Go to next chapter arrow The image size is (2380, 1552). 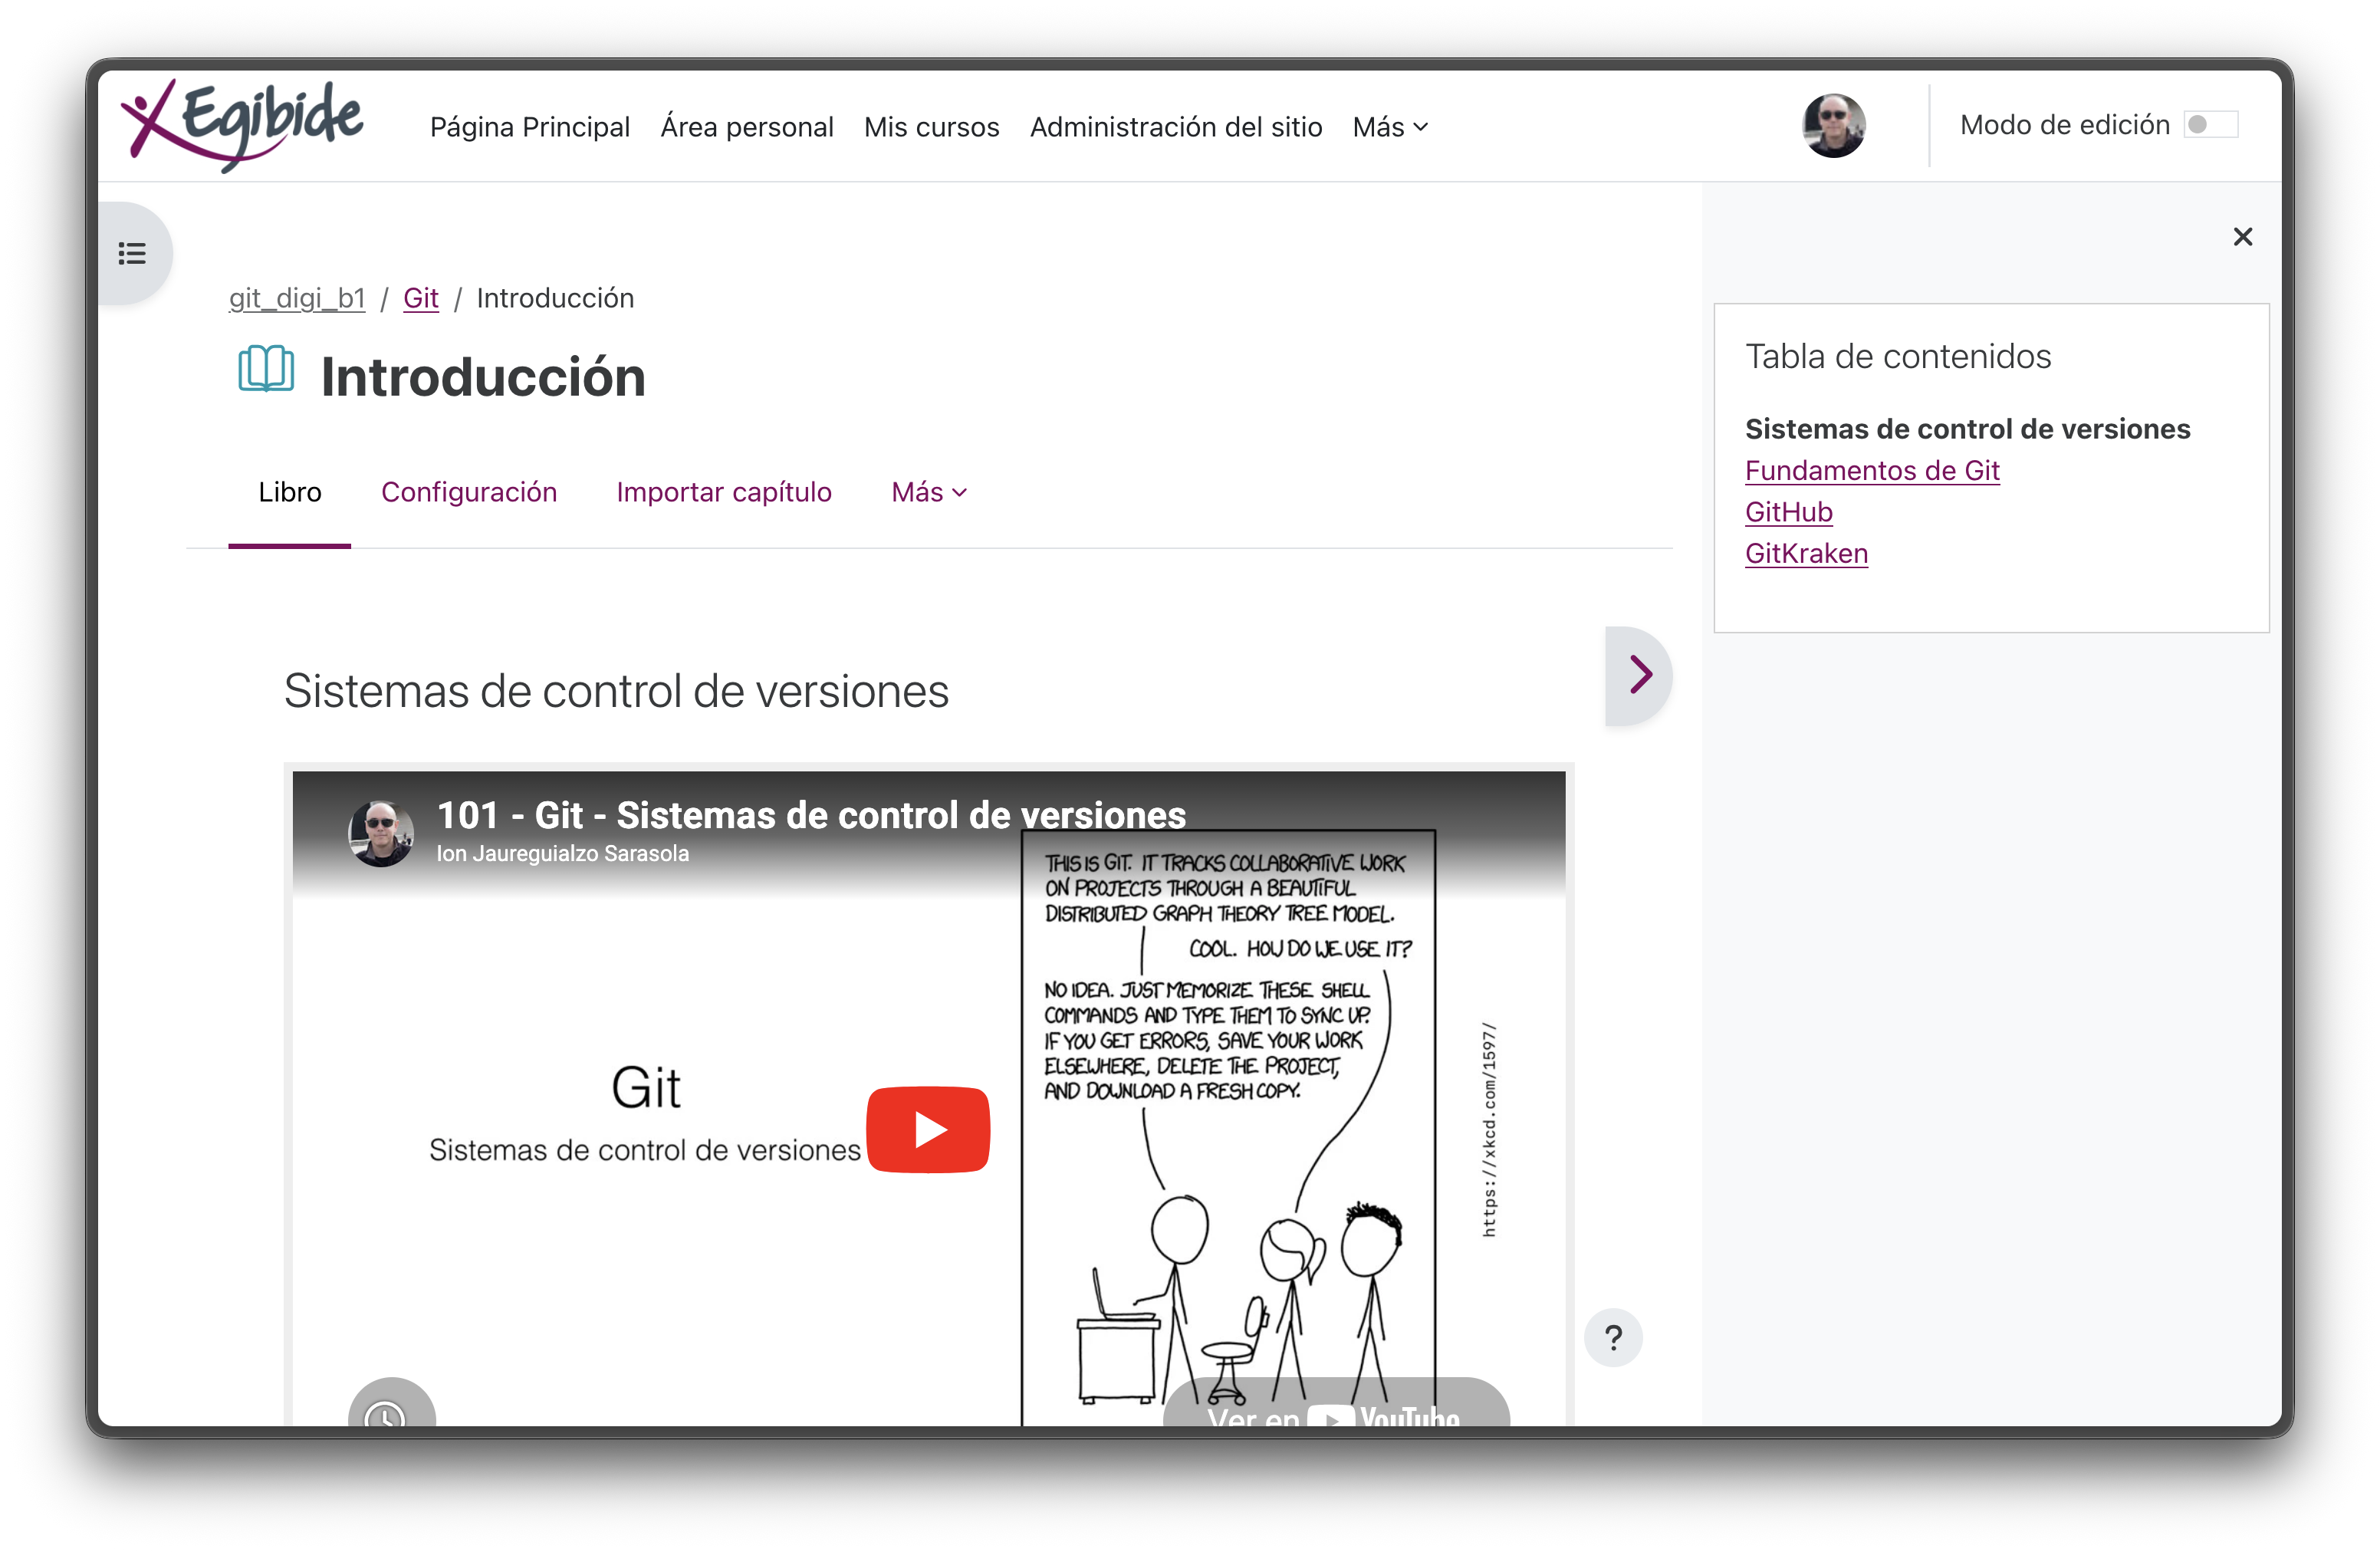pos(1639,675)
